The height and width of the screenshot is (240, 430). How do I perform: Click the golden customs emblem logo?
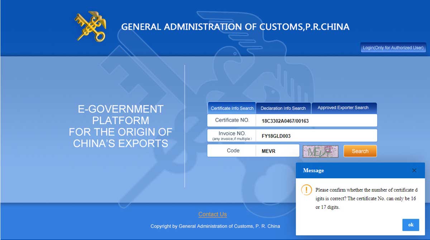click(90, 26)
